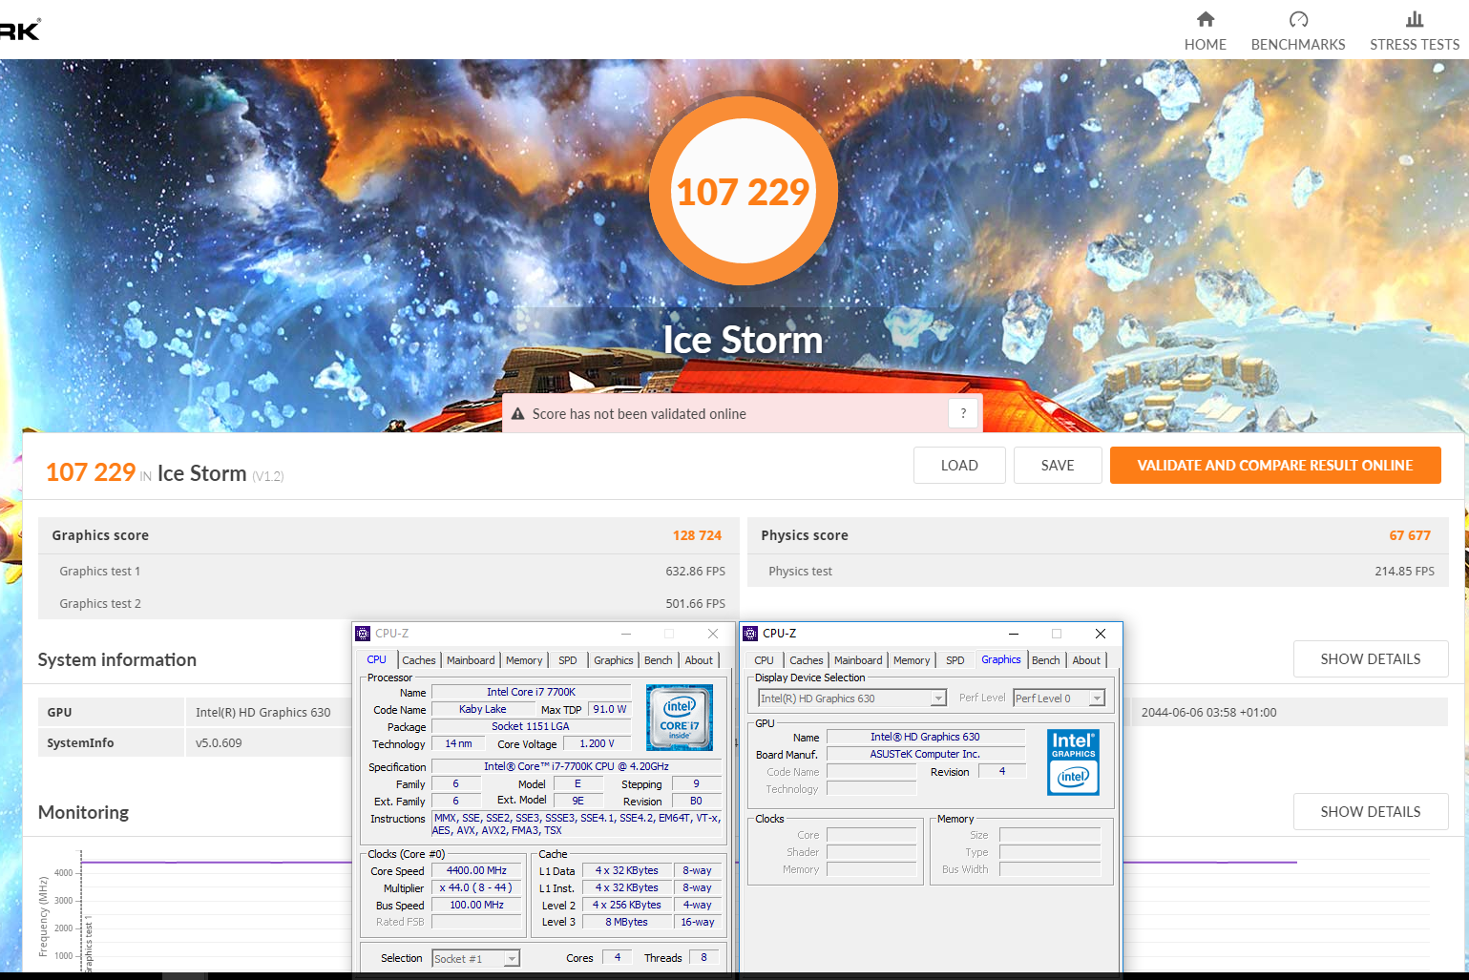Switch to the CPU tab in the right CPU-Z window

(764, 660)
